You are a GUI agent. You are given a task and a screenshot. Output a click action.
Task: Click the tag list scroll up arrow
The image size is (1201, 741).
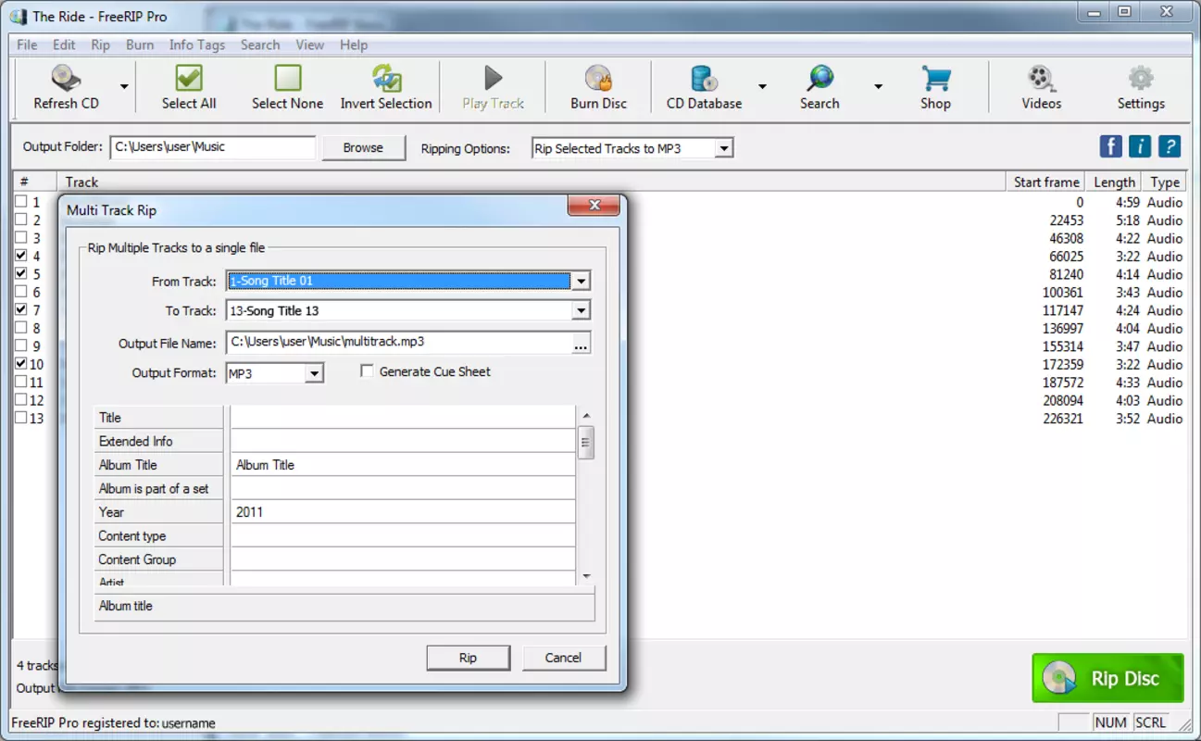[x=586, y=415]
